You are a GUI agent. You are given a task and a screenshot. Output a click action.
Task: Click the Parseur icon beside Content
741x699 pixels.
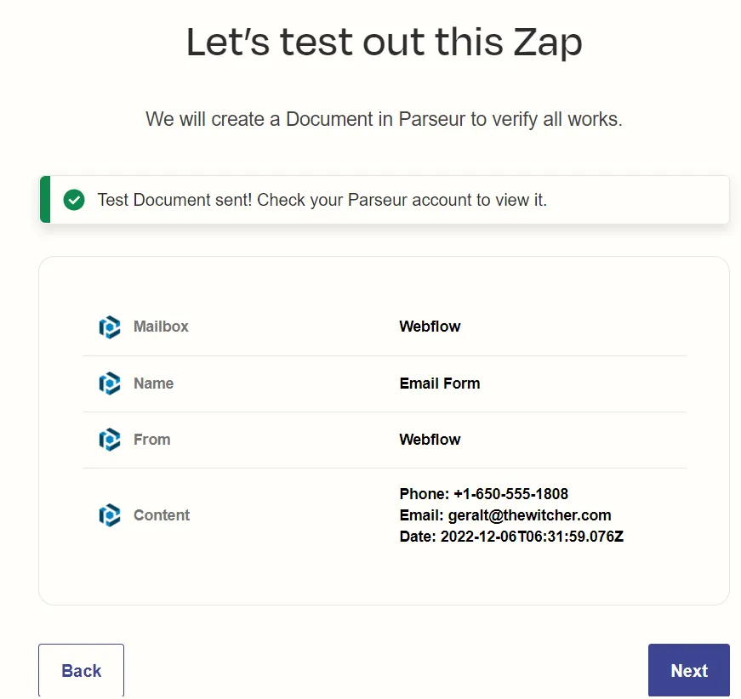109,515
